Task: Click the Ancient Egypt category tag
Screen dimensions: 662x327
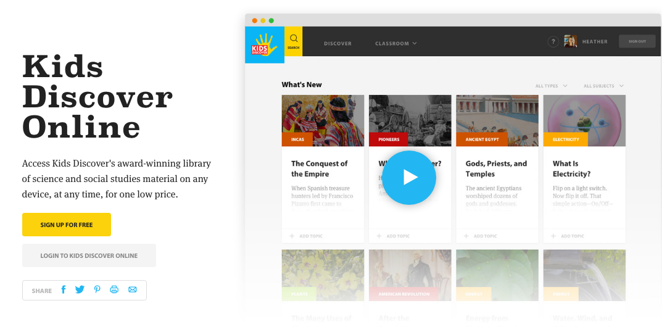Action: [x=482, y=139]
